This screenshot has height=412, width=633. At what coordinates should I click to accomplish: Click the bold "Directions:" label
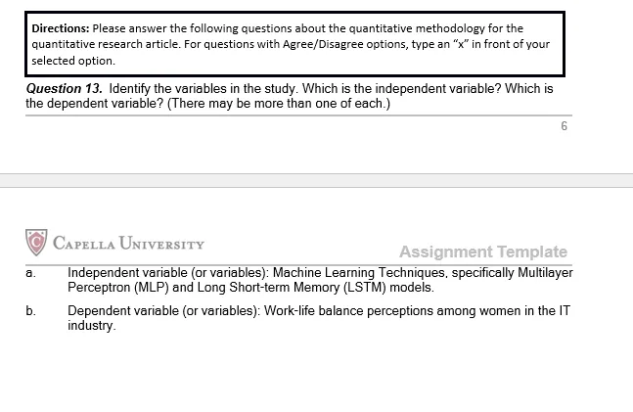coord(61,28)
